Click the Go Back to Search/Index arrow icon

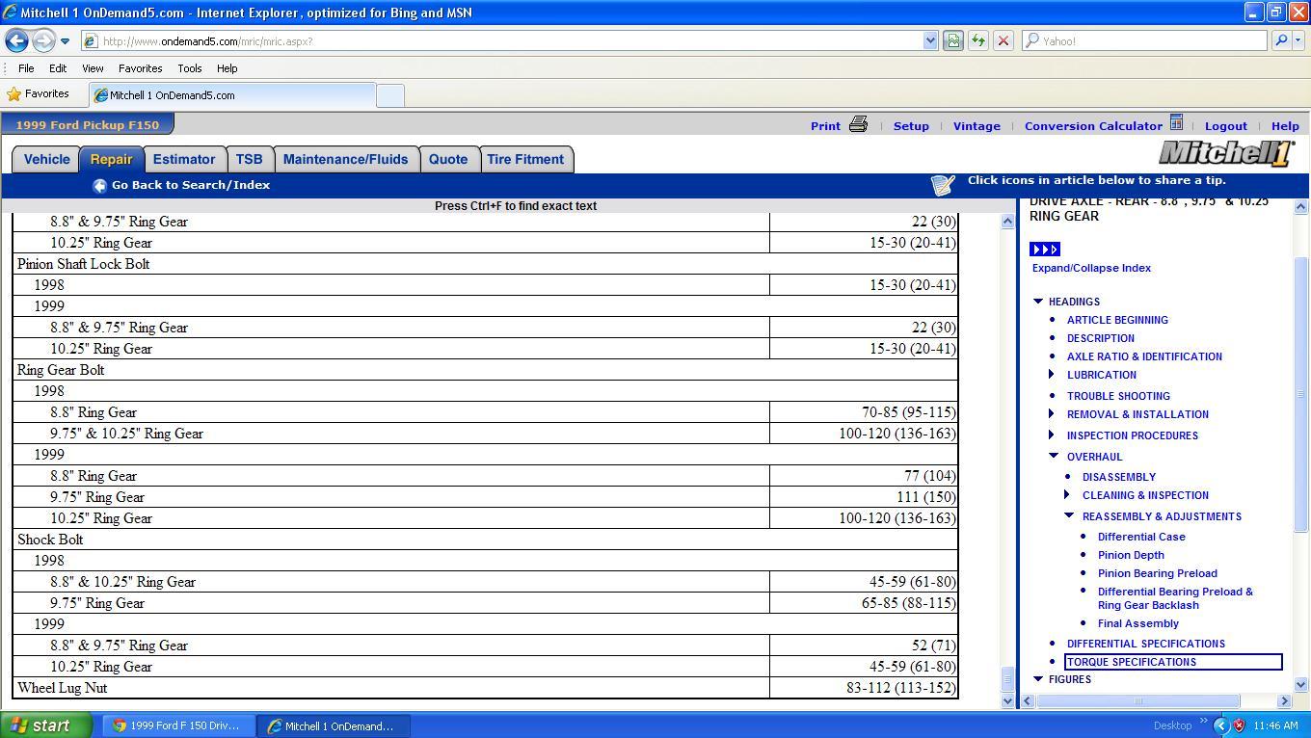(x=99, y=186)
